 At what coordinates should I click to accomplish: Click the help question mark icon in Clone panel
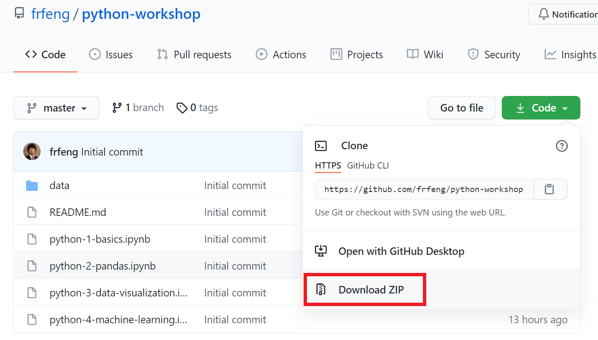tap(561, 145)
